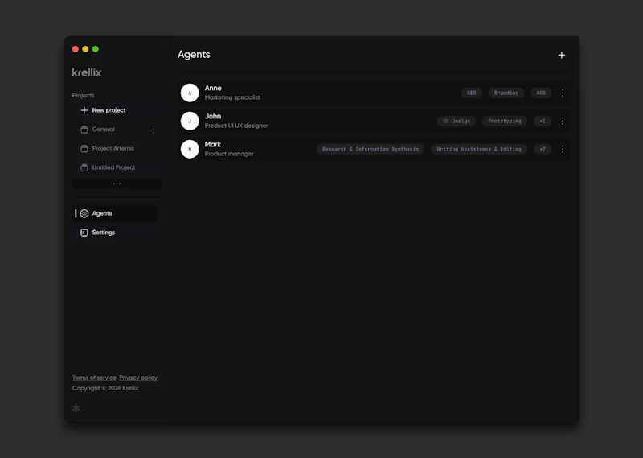Click the Agents page heading
This screenshot has width=643, height=458.
click(194, 55)
